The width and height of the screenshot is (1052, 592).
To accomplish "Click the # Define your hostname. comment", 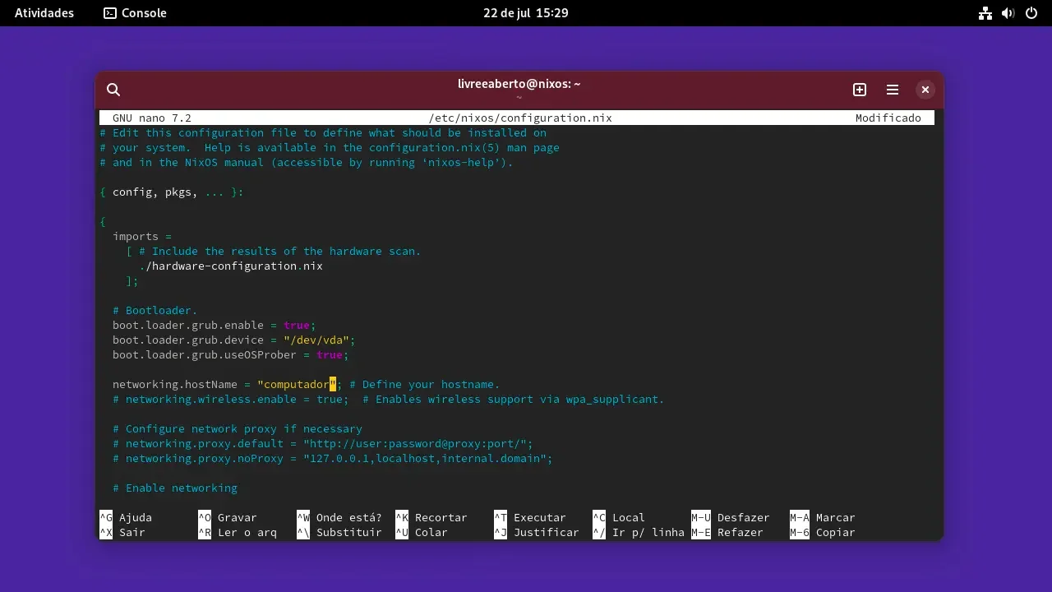I will point(425,385).
